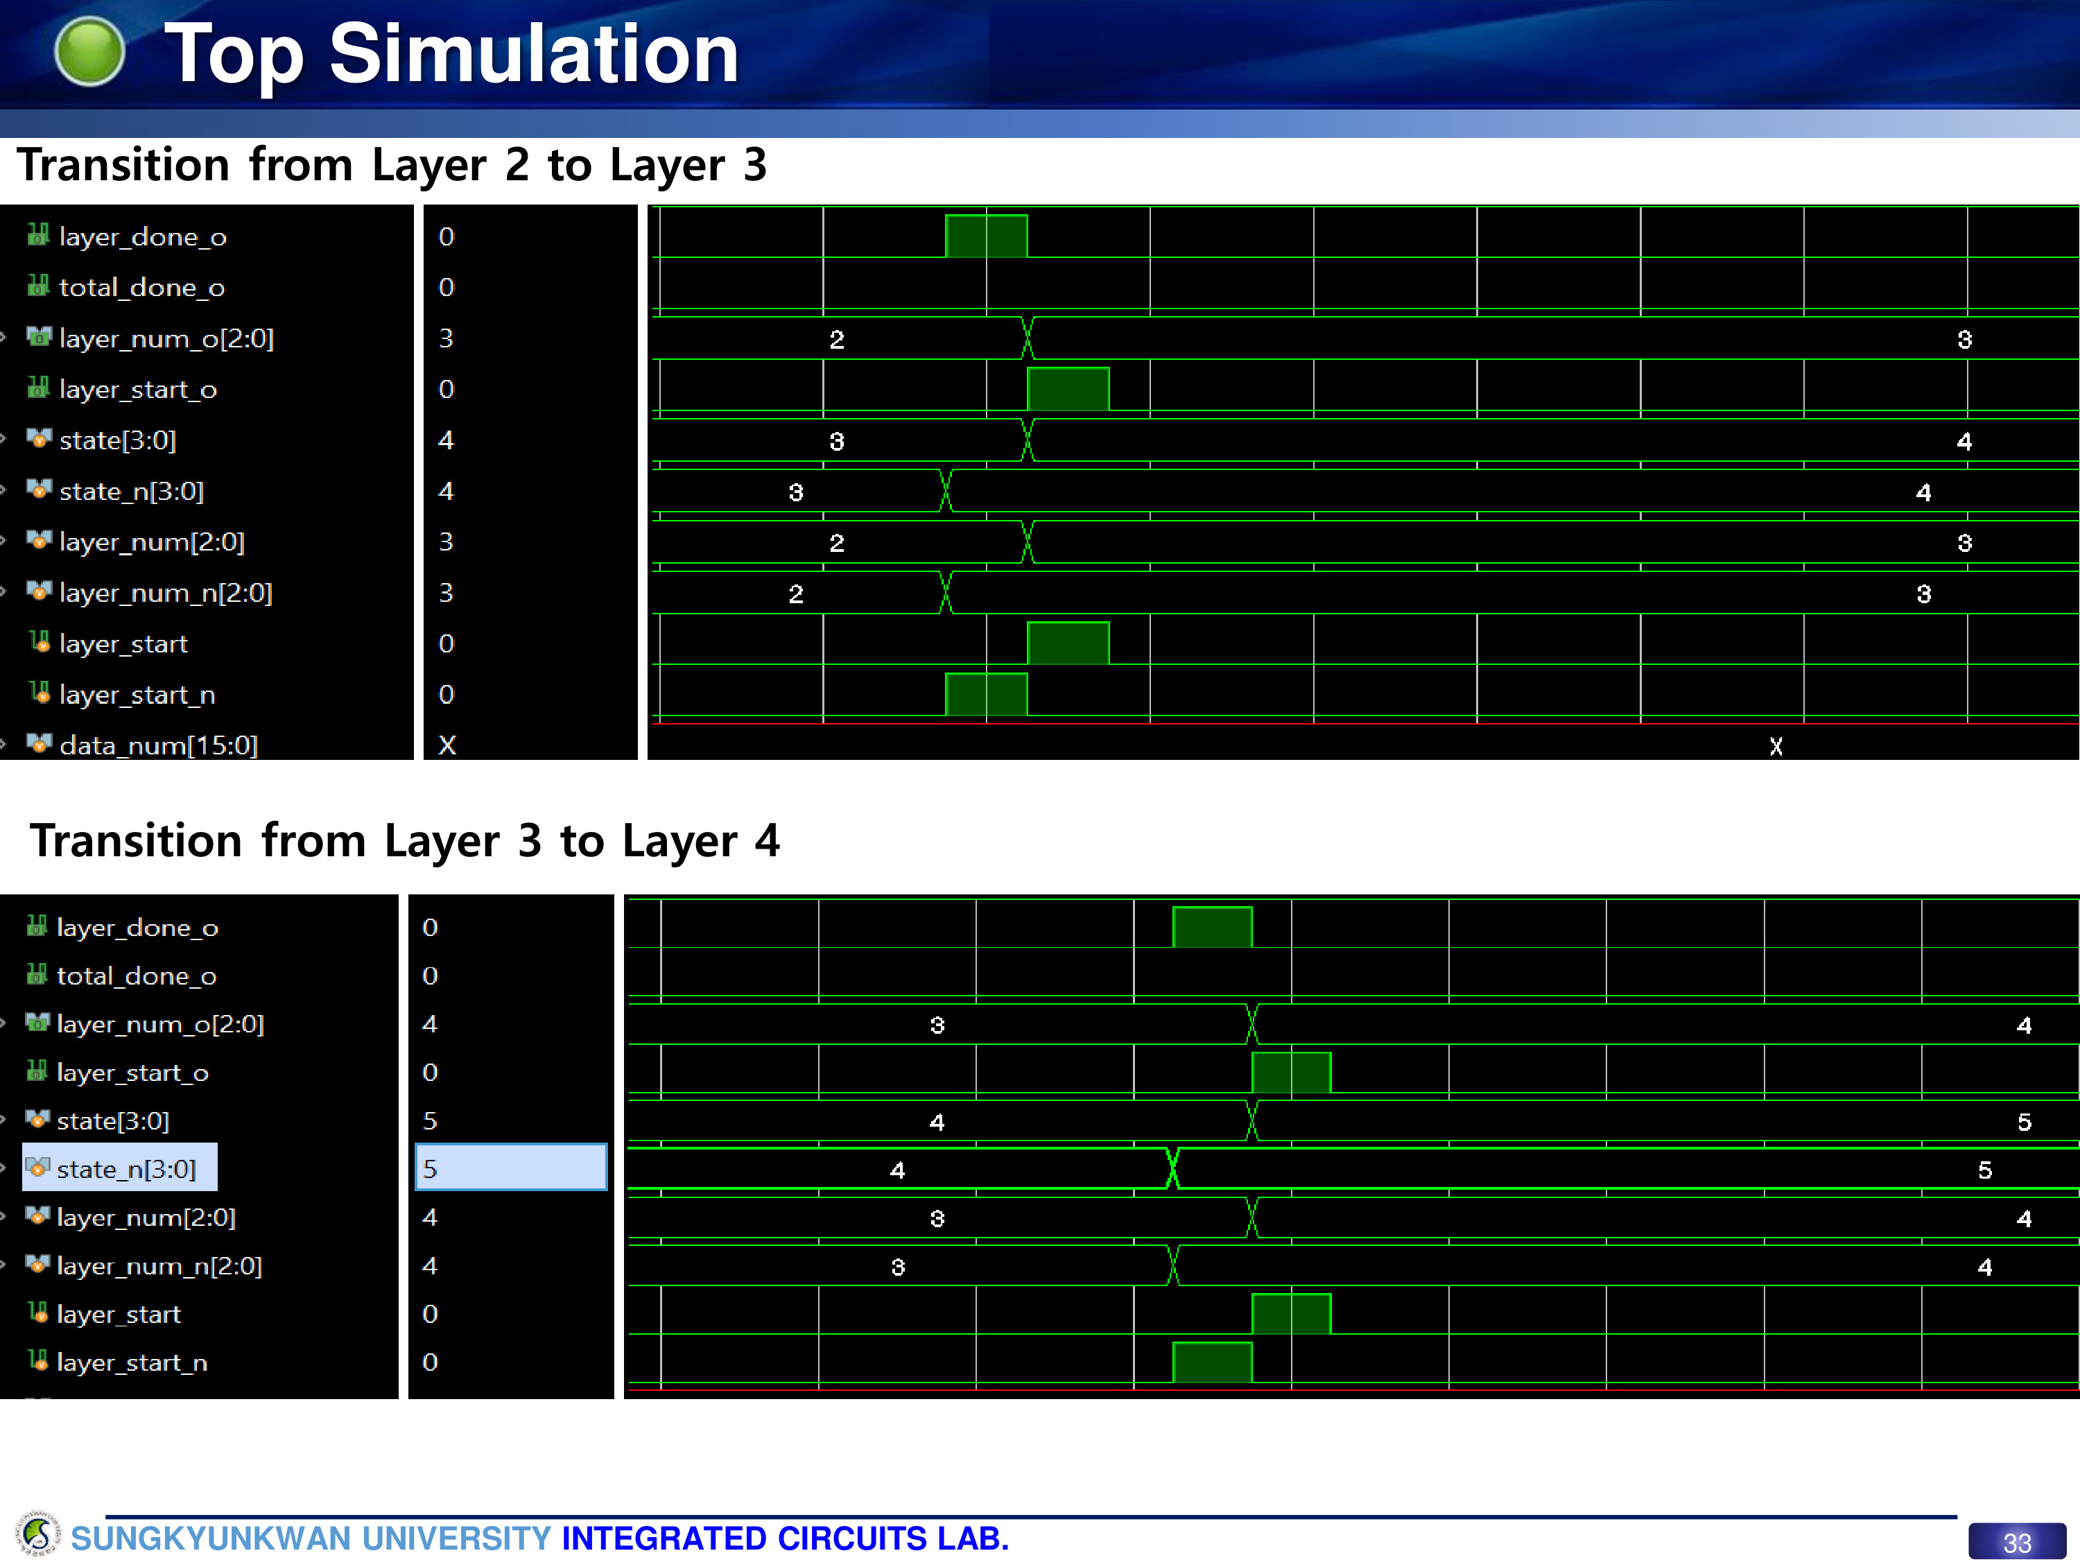Image resolution: width=2080 pixels, height=1560 pixels.
Task: Click state[3:0] bus icon in Layer 2 to 3 panel
Action: tap(39, 437)
